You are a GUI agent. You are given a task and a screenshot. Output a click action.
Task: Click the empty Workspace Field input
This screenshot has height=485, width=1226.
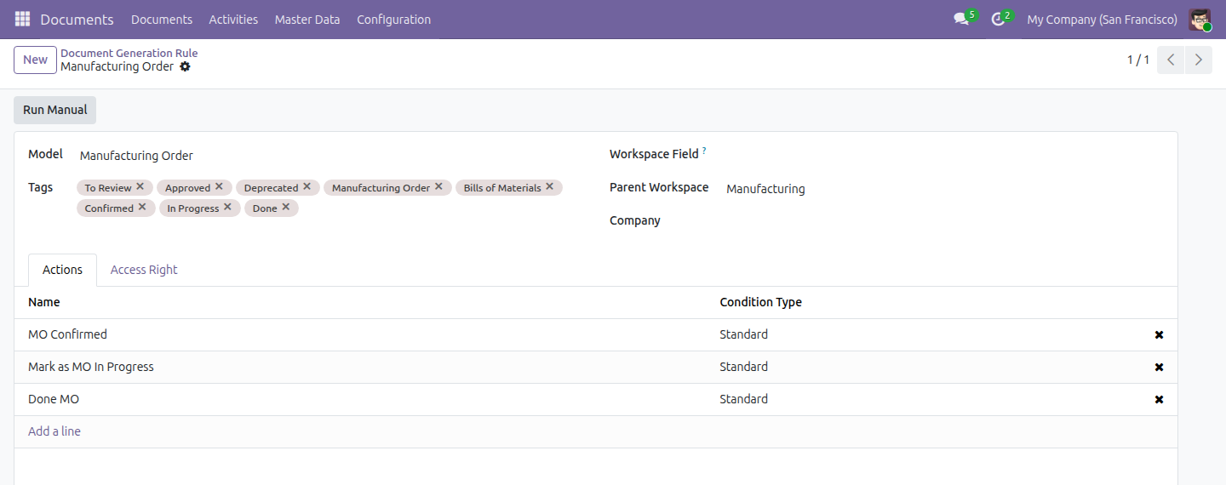click(x=943, y=155)
